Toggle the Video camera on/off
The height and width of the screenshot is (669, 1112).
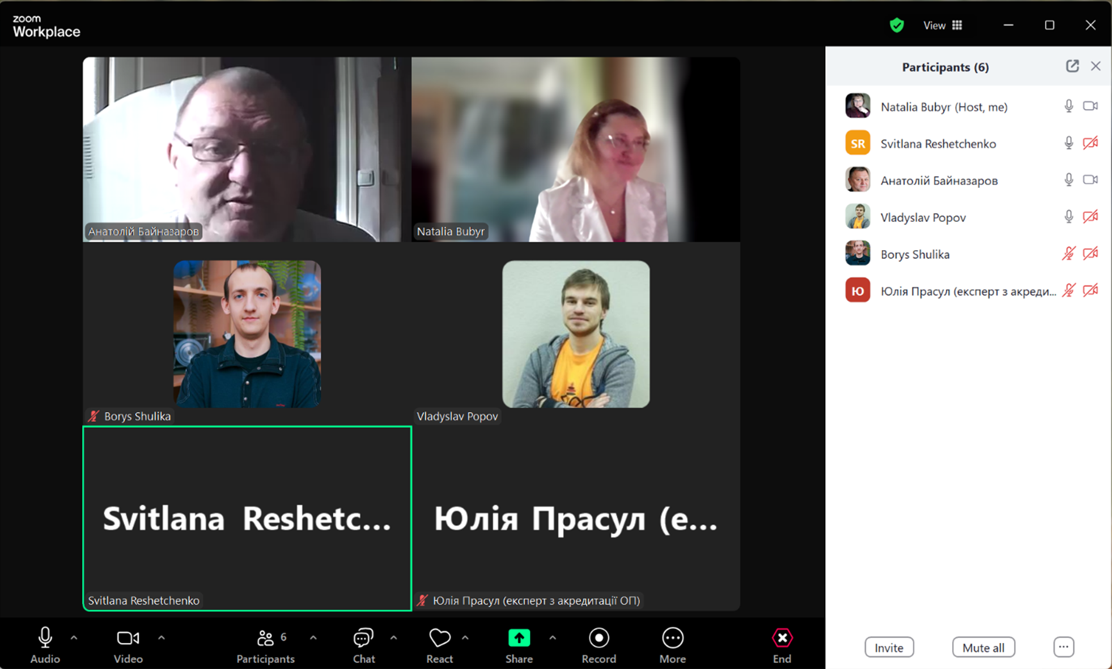click(128, 638)
